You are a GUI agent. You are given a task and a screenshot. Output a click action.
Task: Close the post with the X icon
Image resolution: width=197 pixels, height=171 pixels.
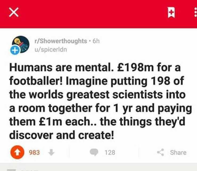(14, 12)
